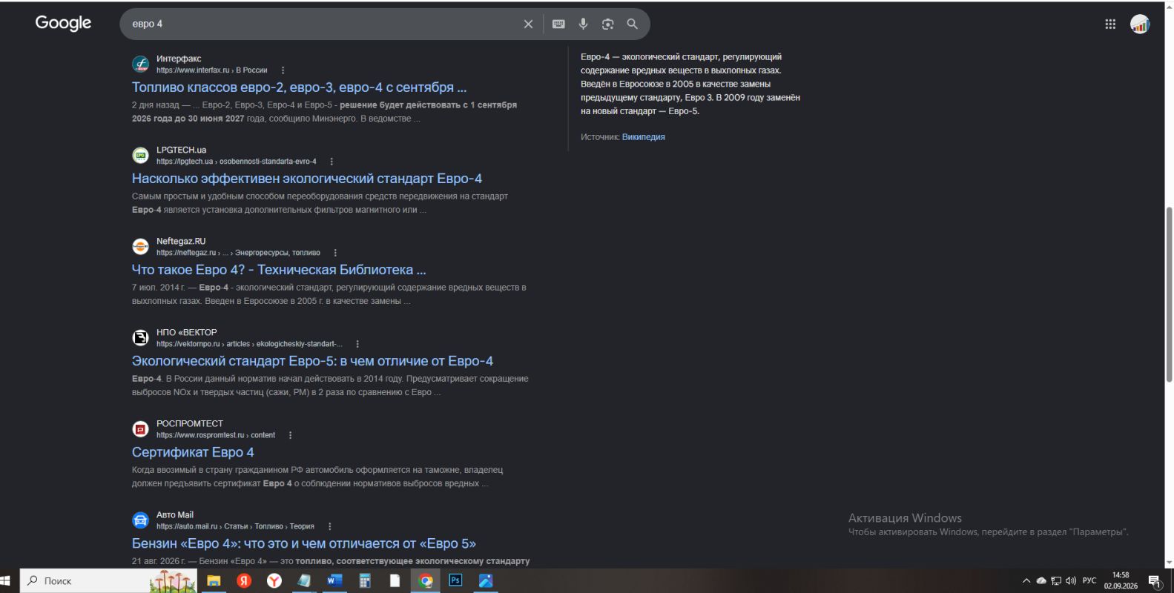
Task: Open more options for the Авто Mail result
Action: click(x=329, y=526)
